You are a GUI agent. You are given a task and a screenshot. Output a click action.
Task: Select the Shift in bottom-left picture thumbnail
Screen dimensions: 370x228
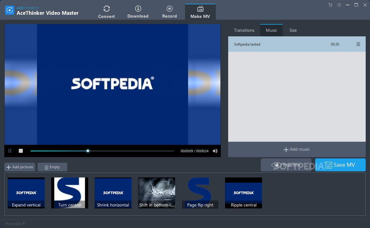157,193
